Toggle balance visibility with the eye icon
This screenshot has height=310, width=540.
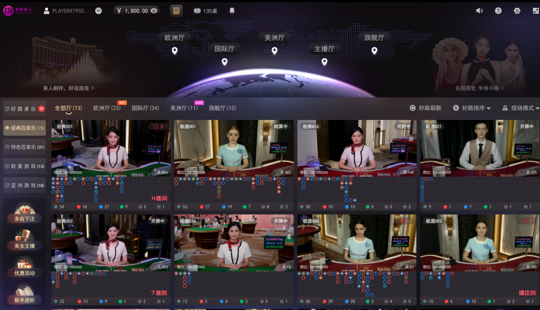(154, 11)
